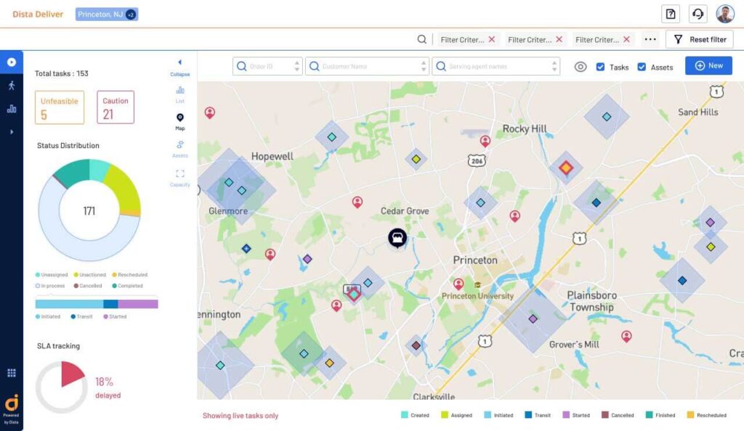This screenshot has height=431, width=744.
Task: Open the Capacity view
Action: [179, 174]
